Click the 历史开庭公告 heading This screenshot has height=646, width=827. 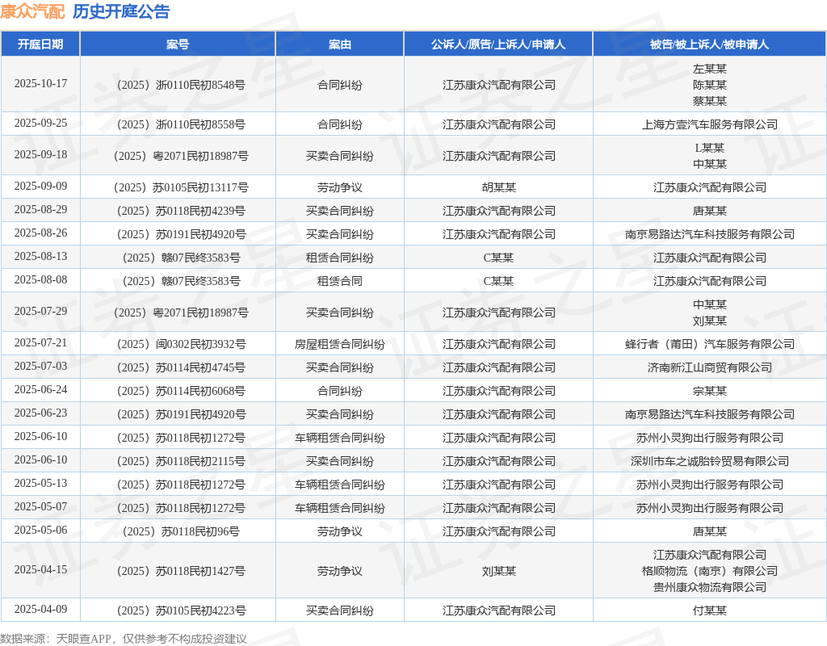pyautogui.click(x=121, y=11)
